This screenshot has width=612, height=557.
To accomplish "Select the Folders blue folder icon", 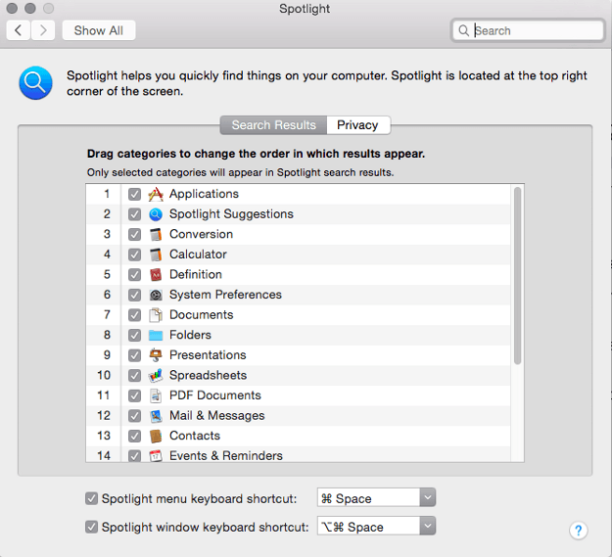I will click(x=156, y=335).
